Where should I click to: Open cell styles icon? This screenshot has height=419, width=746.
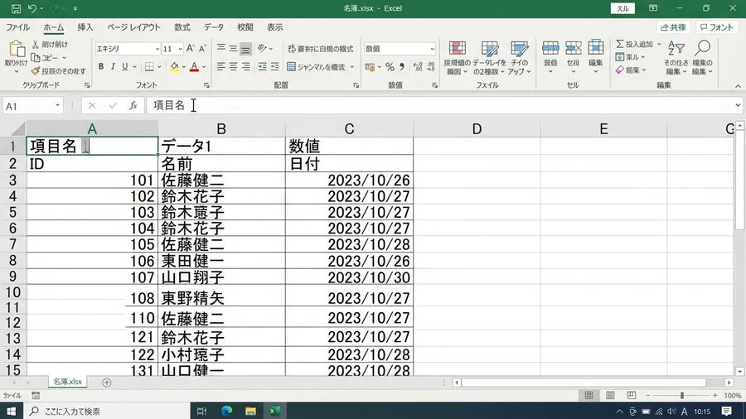pyautogui.click(x=519, y=49)
